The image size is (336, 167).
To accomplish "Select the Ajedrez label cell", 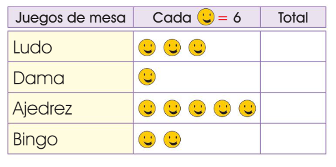I will [x=71, y=108].
